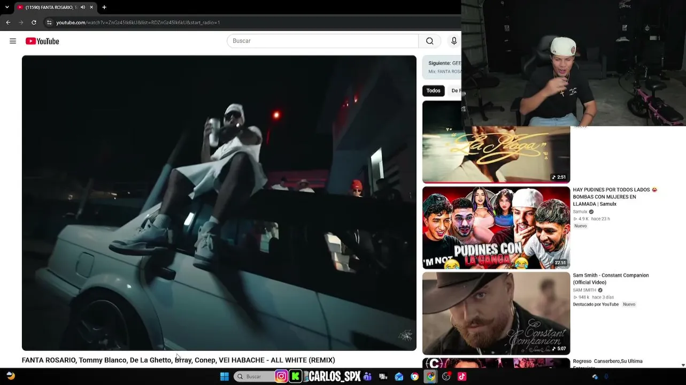Click the magnifier search button
This screenshot has height=385, width=686.
pos(430,41)
